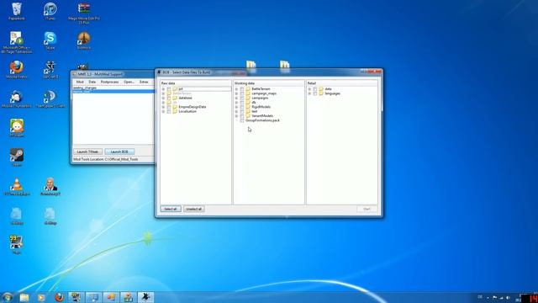Viewport: 538px width, 303px height.
Task: Click the text label in Working data tree
Action: [x=254, y=111]
